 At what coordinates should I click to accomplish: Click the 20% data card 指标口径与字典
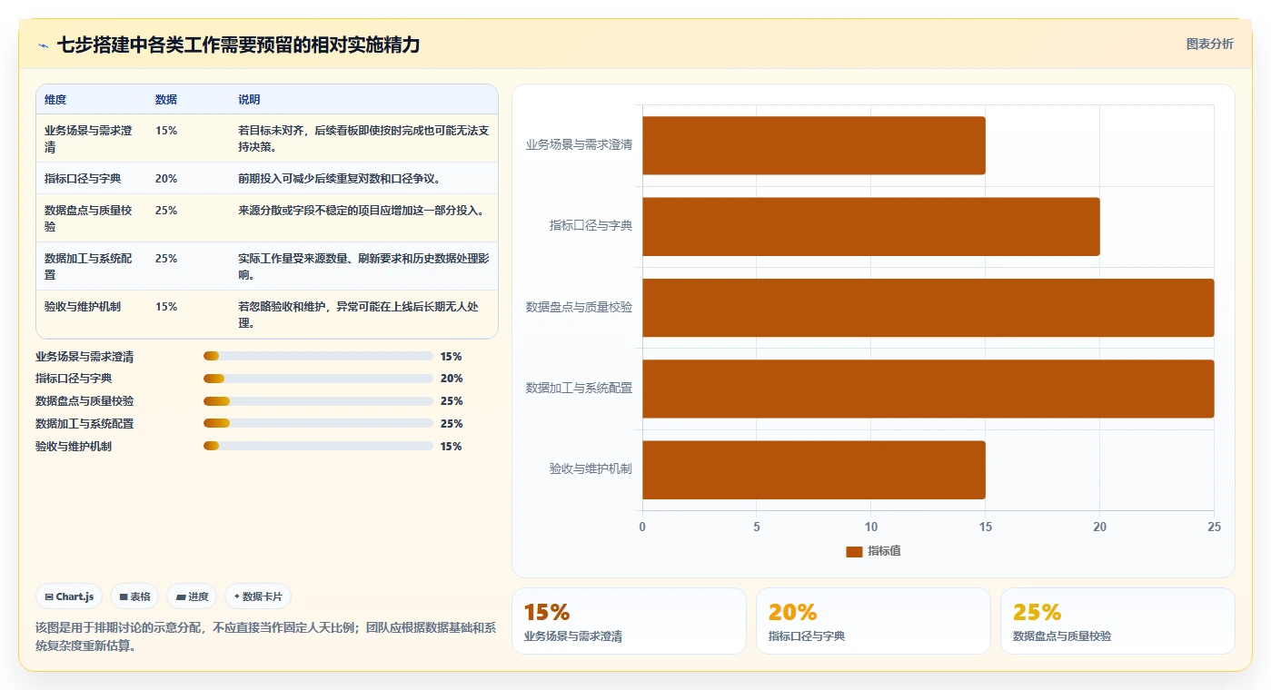pos(873,621)
